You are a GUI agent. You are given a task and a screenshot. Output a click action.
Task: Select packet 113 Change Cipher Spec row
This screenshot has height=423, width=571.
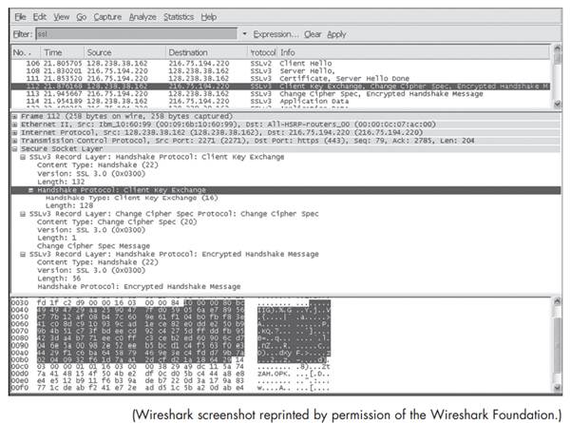(280, 94)
